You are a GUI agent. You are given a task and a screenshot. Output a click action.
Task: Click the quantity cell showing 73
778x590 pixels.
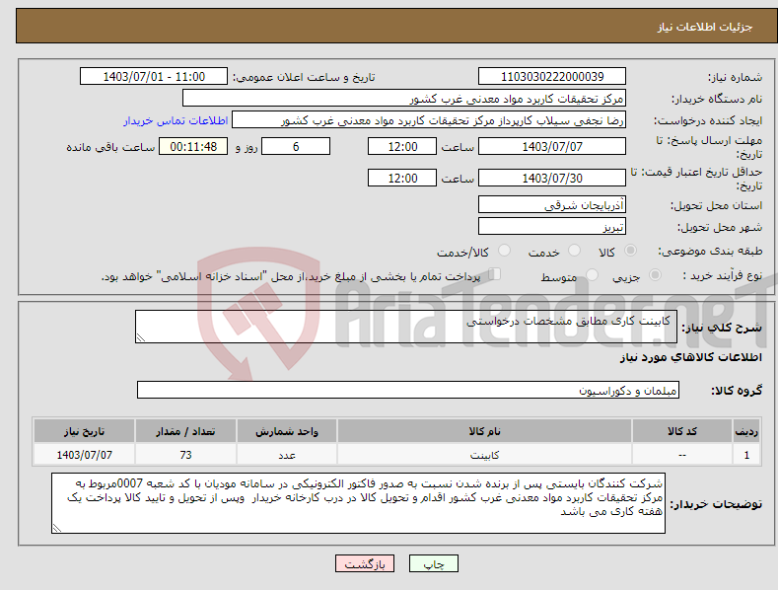tap(185, 455)
